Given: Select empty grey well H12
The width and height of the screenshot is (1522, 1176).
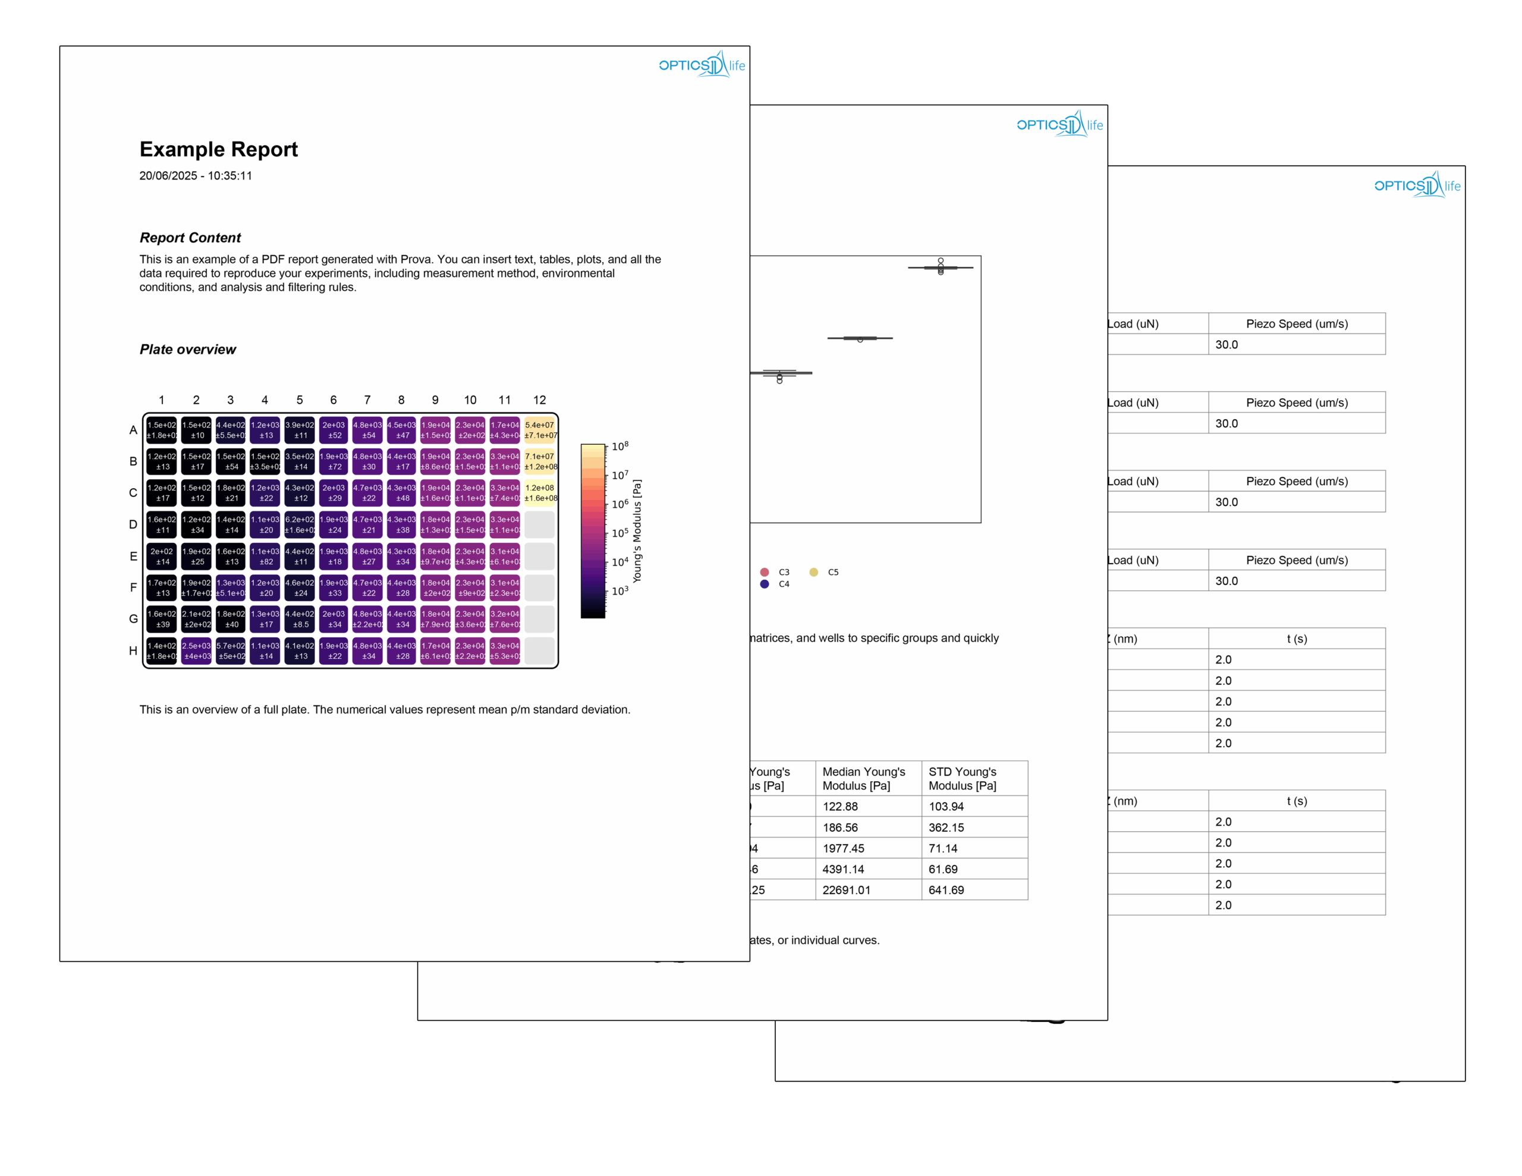Looking at the screenshot, I should tap(540, 650).
